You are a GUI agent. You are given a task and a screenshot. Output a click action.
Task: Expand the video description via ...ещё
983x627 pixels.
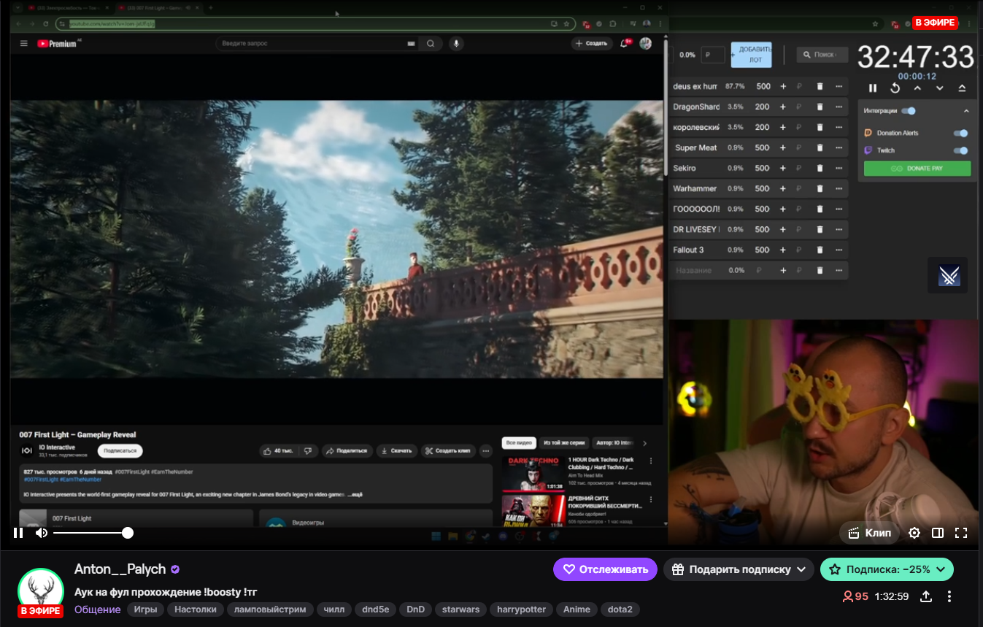(354, 494)
